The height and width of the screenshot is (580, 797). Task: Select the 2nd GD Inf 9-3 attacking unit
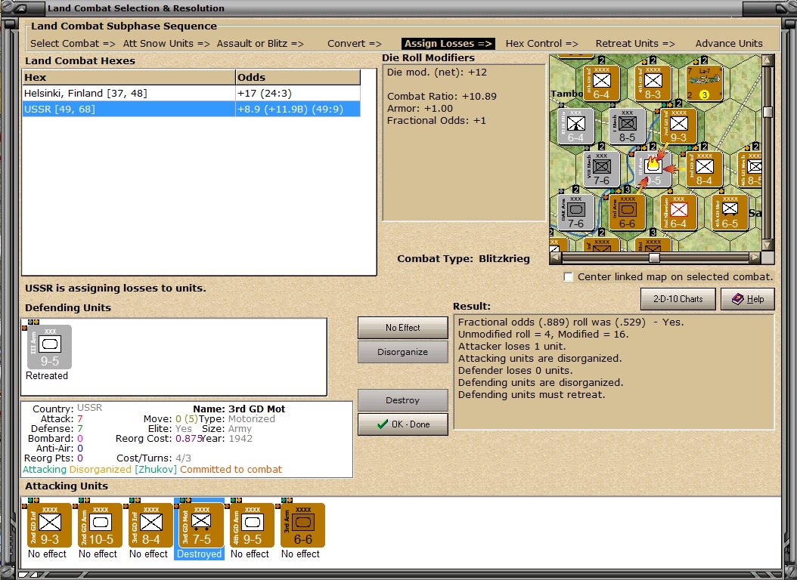[x=49, y=525]
